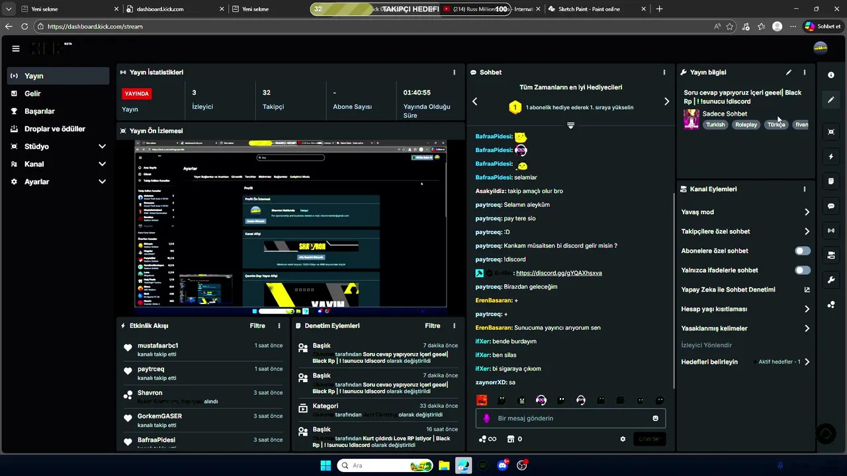The height and width of the screenshot is (476, 847).
Task: Select the pencil edit icon in right sidebar
Action: click(x=831, y=100)
